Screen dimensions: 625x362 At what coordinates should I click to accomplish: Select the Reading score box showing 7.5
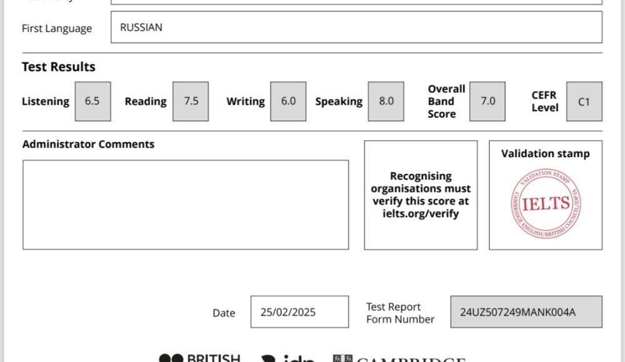tap(191, 101)
